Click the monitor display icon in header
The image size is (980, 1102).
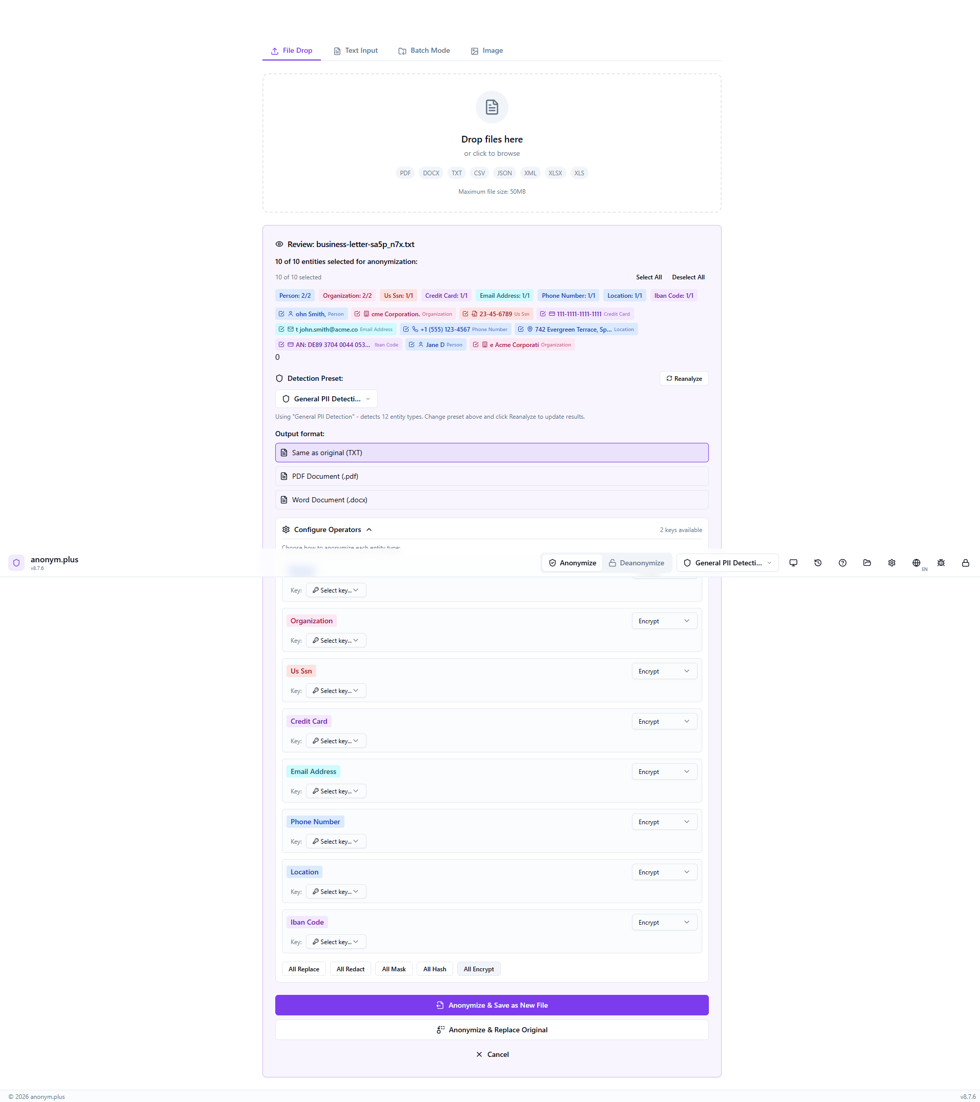coord(793,563)
